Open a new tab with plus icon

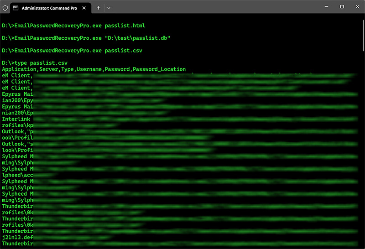click(98, 8)
